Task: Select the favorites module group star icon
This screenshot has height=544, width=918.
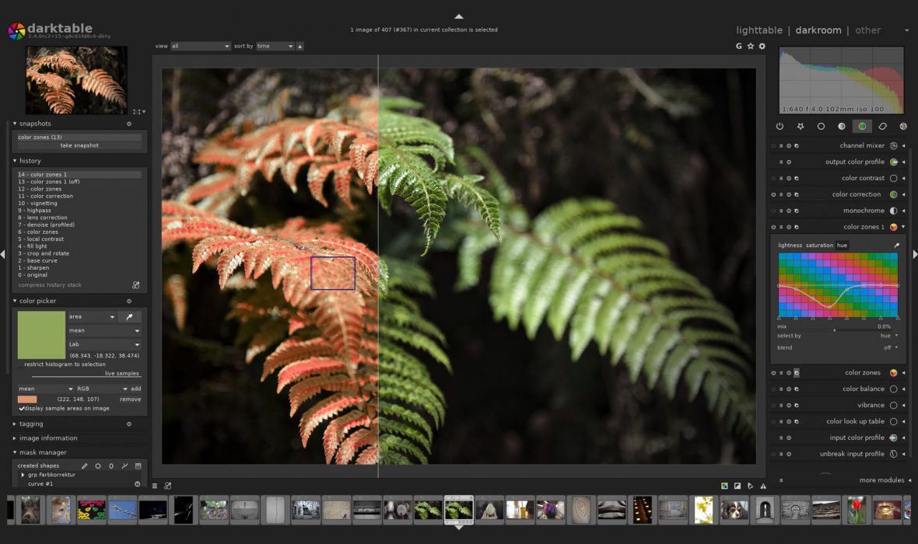Action: click(801, 126)
